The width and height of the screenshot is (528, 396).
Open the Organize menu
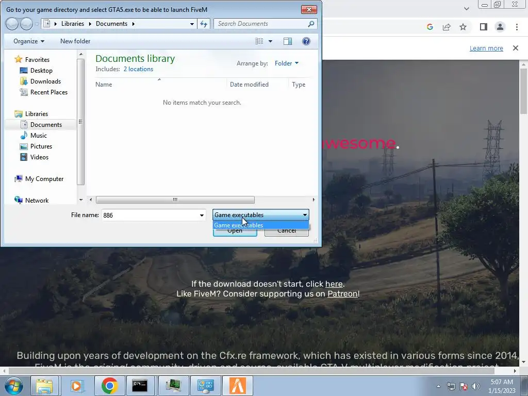29,41
